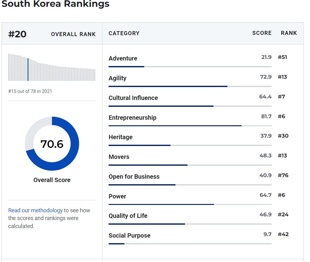Click the Adventure category label

(x=123, y=58)
